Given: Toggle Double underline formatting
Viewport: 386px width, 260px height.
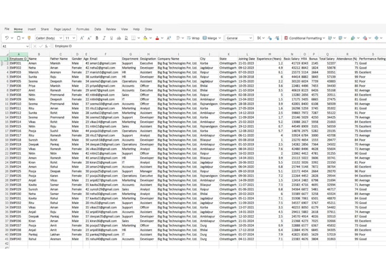Looking at the screenshot, I should tap(126, 38).
